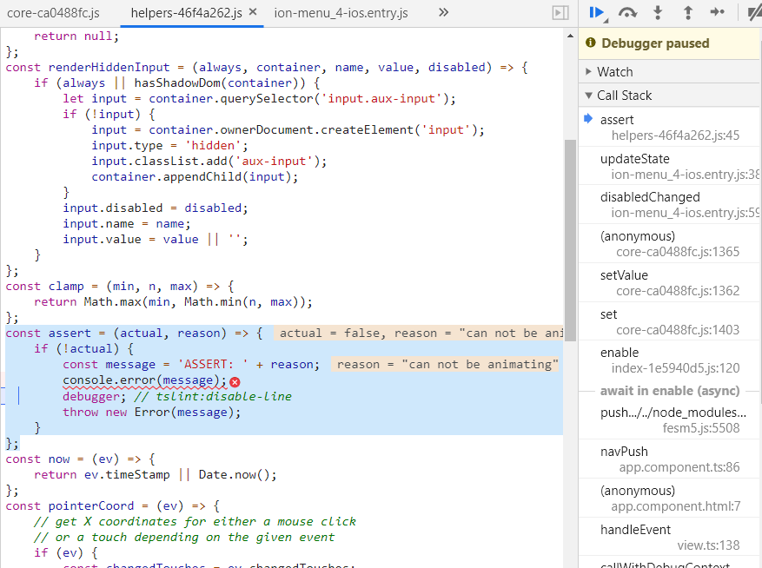Click the red error icon after console.error
This screenshot has height=568, width=762.
point(235,382)
